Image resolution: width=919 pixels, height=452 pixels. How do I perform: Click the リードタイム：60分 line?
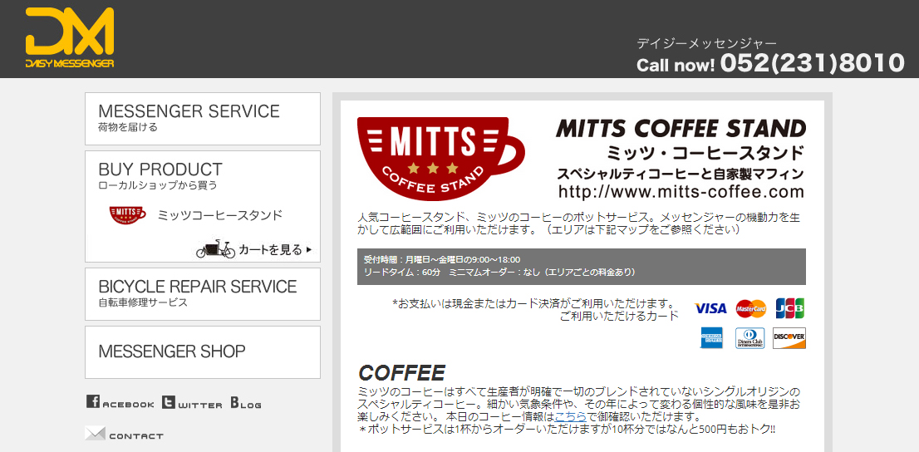pos(401,272)
